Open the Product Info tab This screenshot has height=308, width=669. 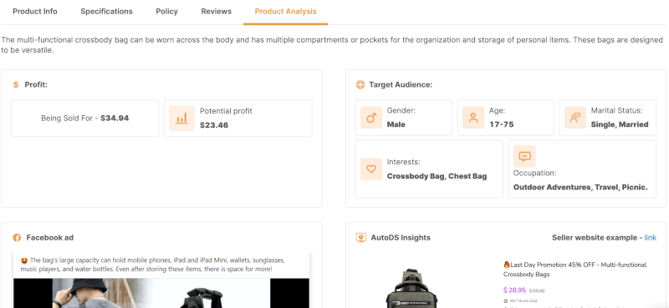[x=35, y=12]
